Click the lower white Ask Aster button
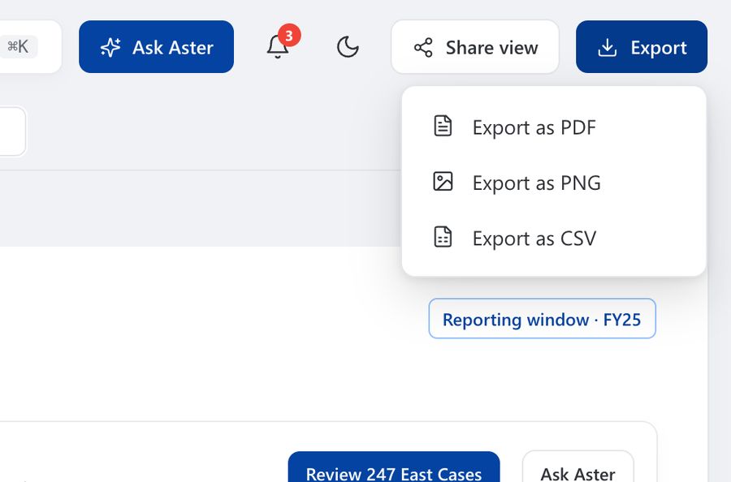Viewport: 731px width, 482px height. pos(578,467)
